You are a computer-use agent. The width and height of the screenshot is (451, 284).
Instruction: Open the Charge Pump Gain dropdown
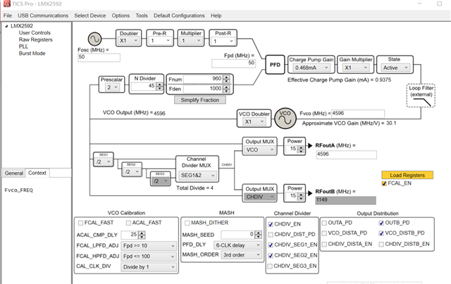click(311, 68)
